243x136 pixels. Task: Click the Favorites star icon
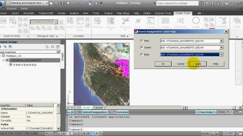pyautogui.click(x=218, y=3)
